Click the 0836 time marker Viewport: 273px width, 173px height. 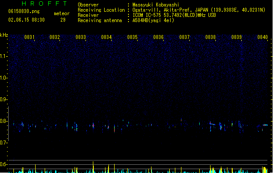(158, 37)
